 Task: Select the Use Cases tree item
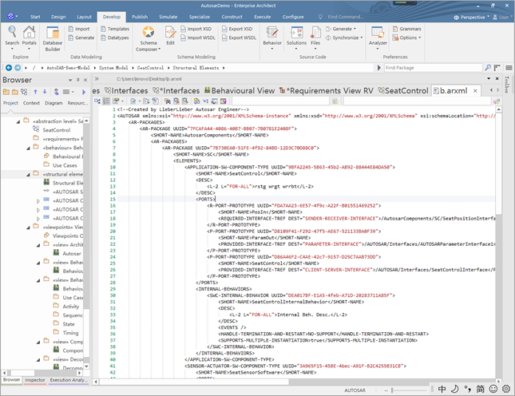click(x=65, y=165)
